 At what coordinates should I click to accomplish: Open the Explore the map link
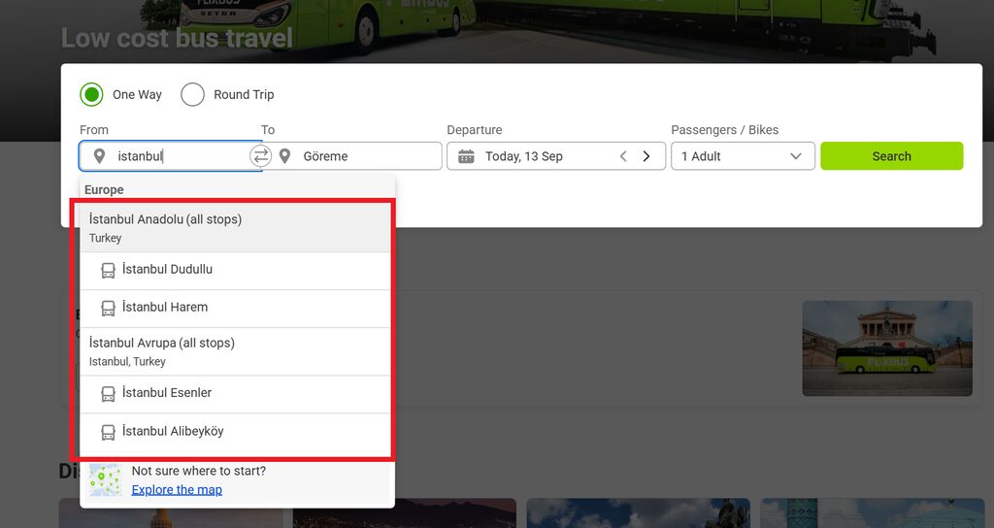(x=177, y=490)
